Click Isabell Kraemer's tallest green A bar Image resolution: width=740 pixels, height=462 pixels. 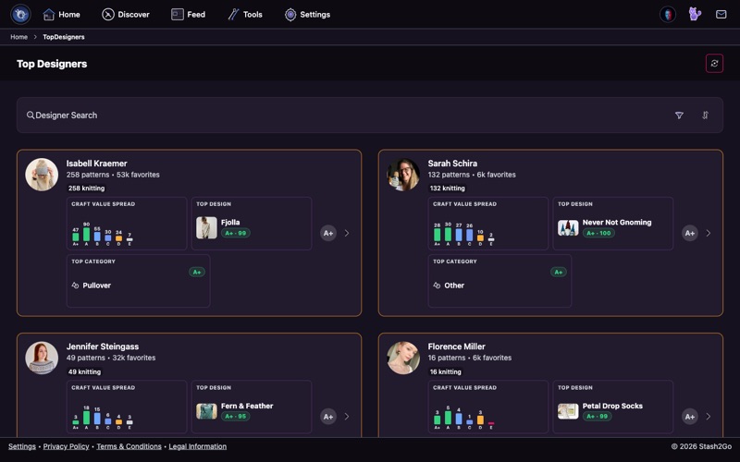pos(86,235)
